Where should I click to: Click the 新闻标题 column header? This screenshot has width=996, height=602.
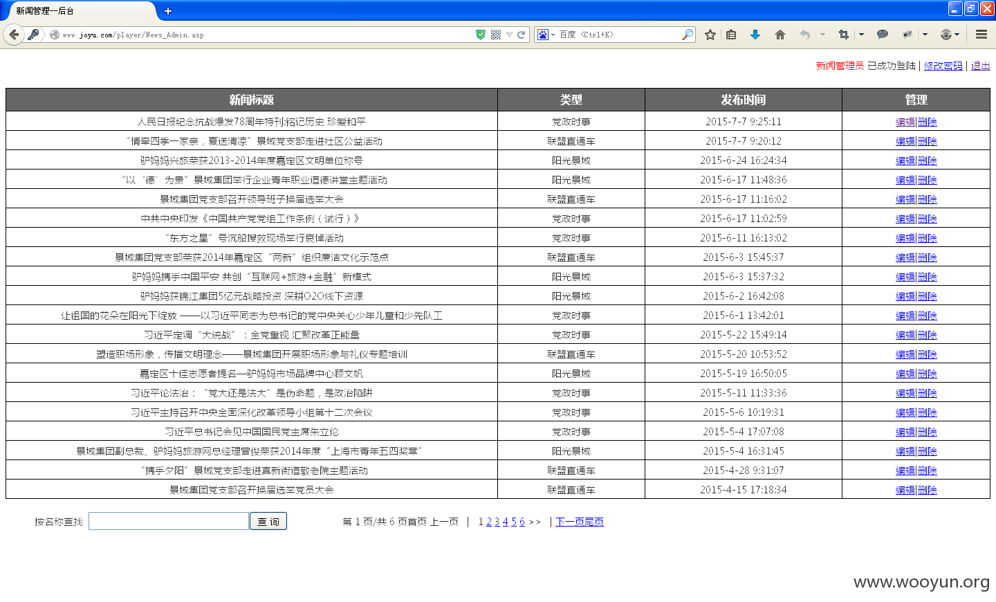tap(252, 100)
